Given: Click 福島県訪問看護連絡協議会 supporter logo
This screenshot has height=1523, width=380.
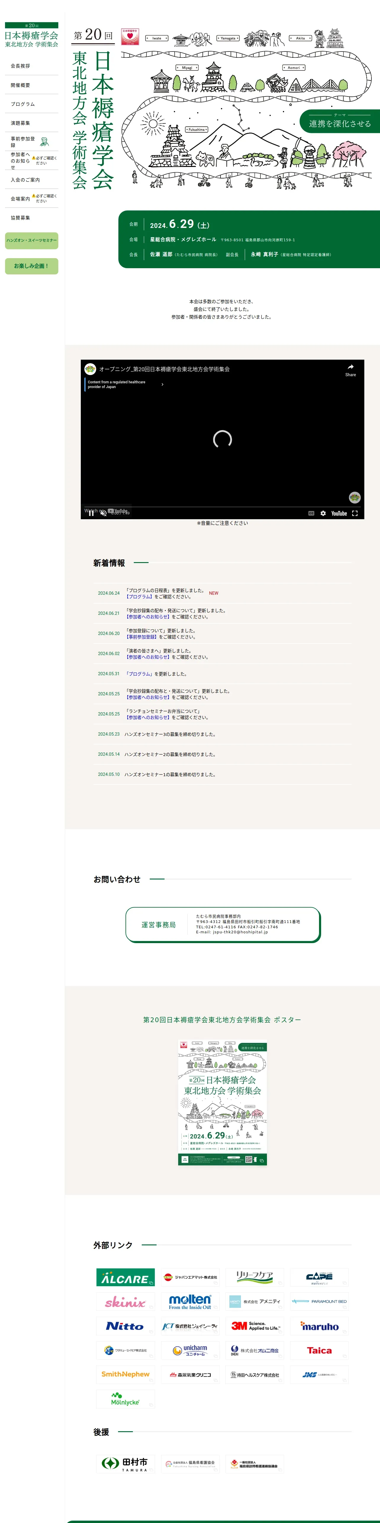Looking at the screenshot, I should [x=255, y=1464].
